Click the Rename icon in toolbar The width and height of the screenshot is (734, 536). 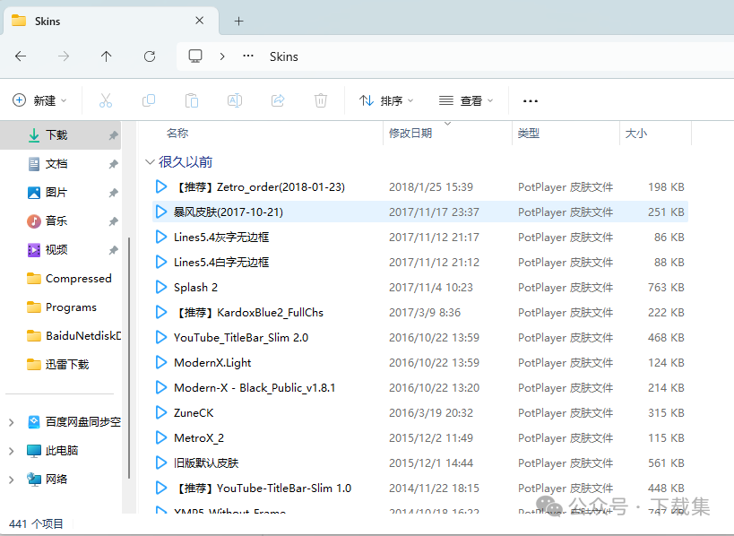click(235, 100)
